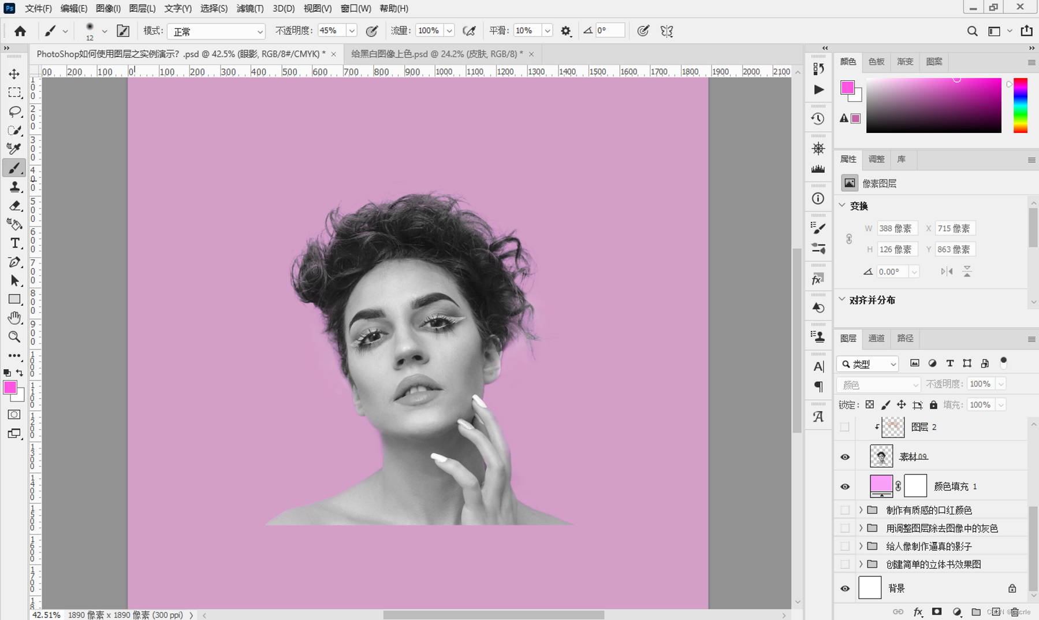Viewport: 1039px width, 620px height.
Task: Click the hue spectrum slider in Color panel
Action: (1021, 105)
